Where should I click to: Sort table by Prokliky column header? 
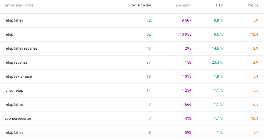[x=144, y=5]
